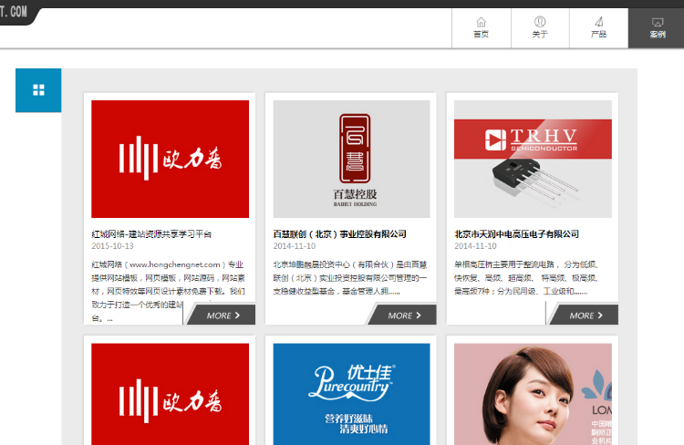Click the T.COM site logo

pos(14,12)
